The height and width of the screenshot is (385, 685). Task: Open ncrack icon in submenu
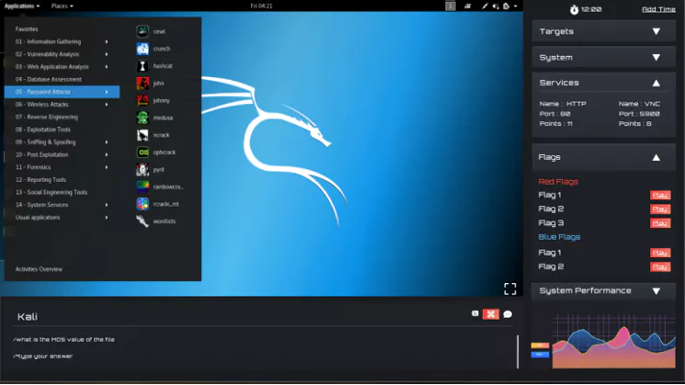pyautogui.click(x=142, y=135)
